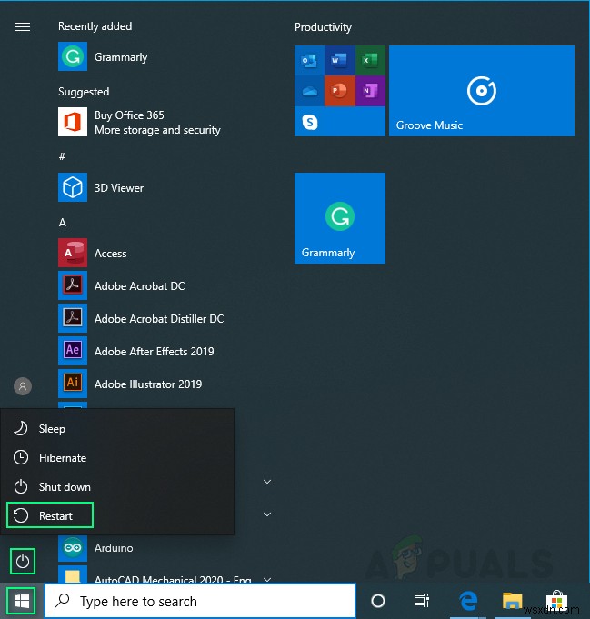This screenshot has width=590, height=619.
Task: Click the Adobe Acrobat DC icon
Action: click(x=73, y=285)
